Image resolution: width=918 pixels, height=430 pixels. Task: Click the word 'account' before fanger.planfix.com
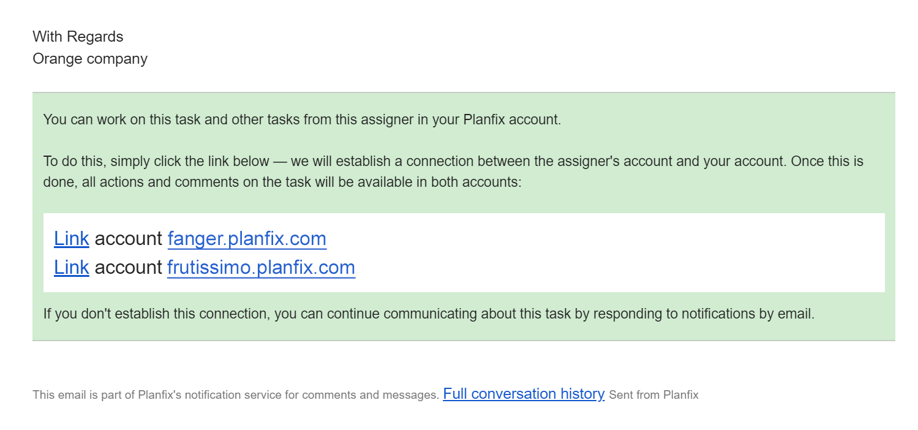(x=129, y=238)
